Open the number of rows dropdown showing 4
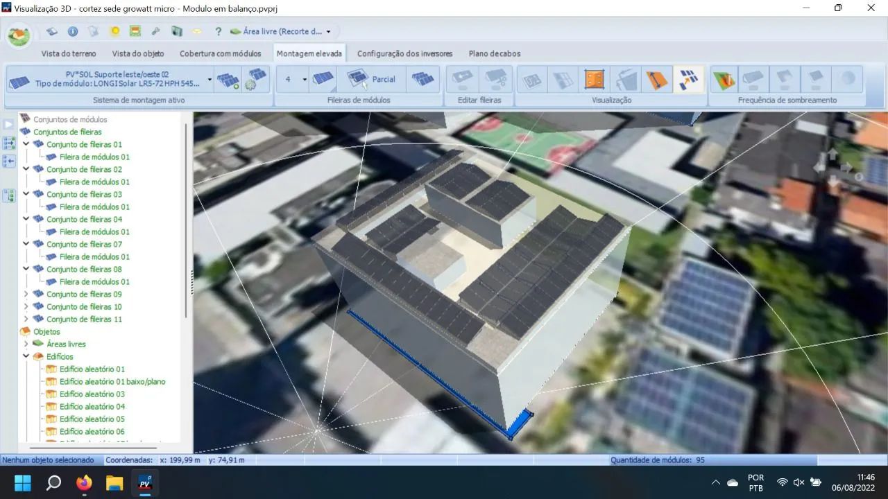Image resolution: width=888 pixels, height=499 pixels. coord(304,80)
